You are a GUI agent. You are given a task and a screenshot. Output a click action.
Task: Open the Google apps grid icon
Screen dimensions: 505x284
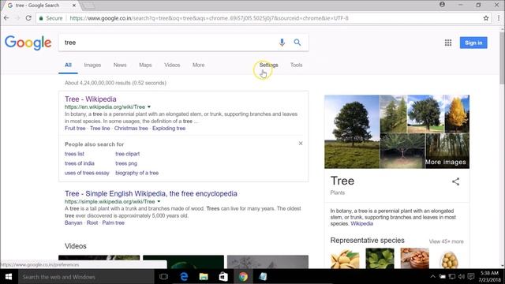[x=448, y=43]
